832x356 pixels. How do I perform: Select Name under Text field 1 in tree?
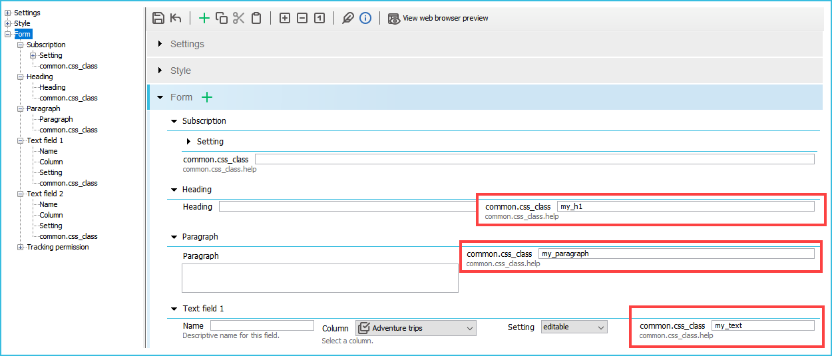[49, 151]
